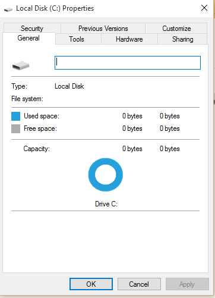Click the hard drive icon beside label field
The height and width of the screenshot is (298, 215).
click(x=21, y=65)
